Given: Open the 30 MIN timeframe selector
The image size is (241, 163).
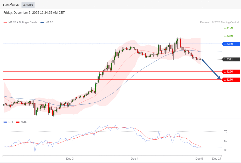Looking at the screenshot, I should [28, 5].
